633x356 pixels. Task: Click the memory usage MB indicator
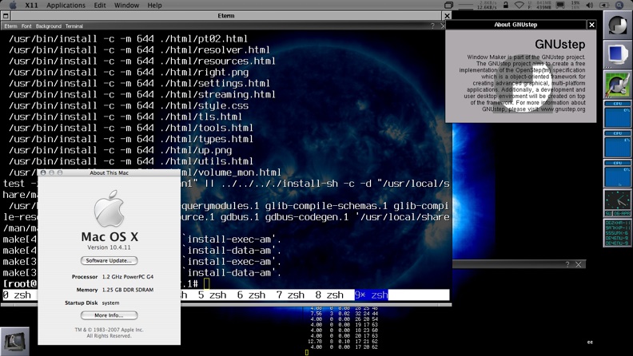[x=539, y=6]
